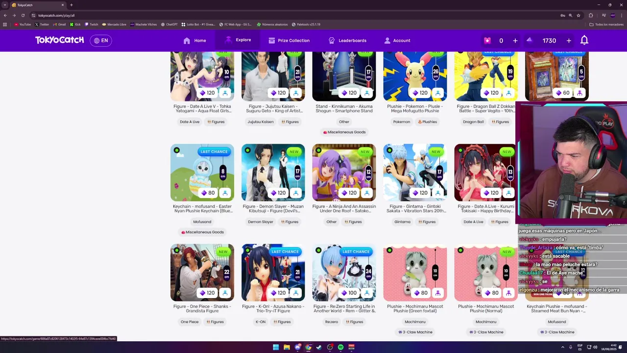The width and height of the screenshot is (627, 353).
Task: Click claw icon on Rem Glitter card
Action: (367, 293)
